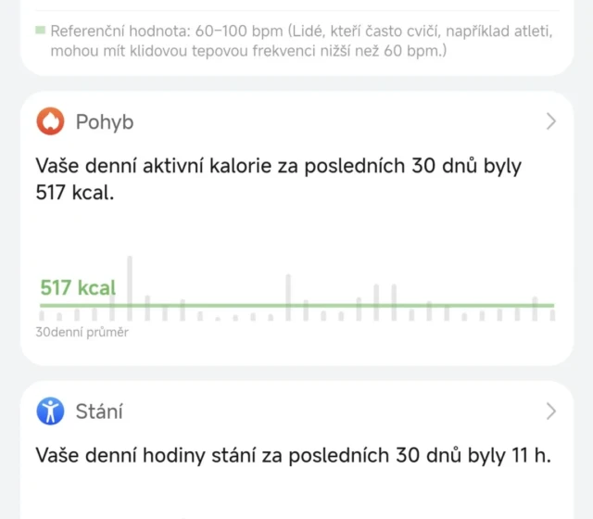This screenshot has width=593, height=519.
Task: Tap the daily standing hours summary text
Action: tap(293, 455)
